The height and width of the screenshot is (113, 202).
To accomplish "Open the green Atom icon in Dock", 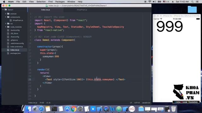I will [x=119, y=109].
